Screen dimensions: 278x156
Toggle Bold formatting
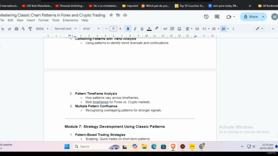pos(128,29)
